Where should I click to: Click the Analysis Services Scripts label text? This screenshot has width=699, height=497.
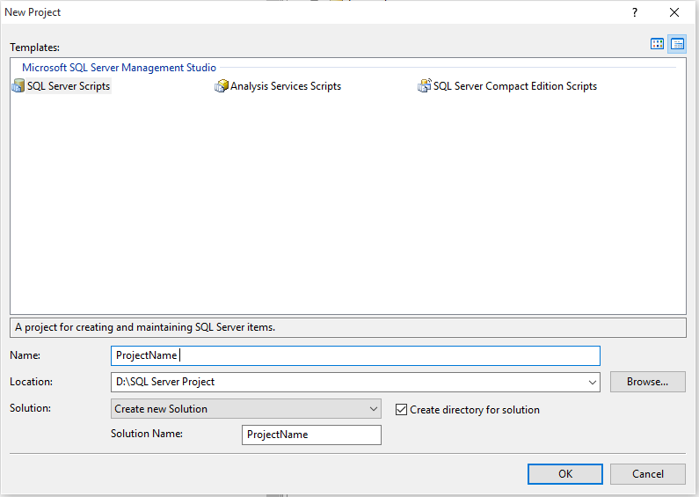pyautogui.click(x=285, y=86)
